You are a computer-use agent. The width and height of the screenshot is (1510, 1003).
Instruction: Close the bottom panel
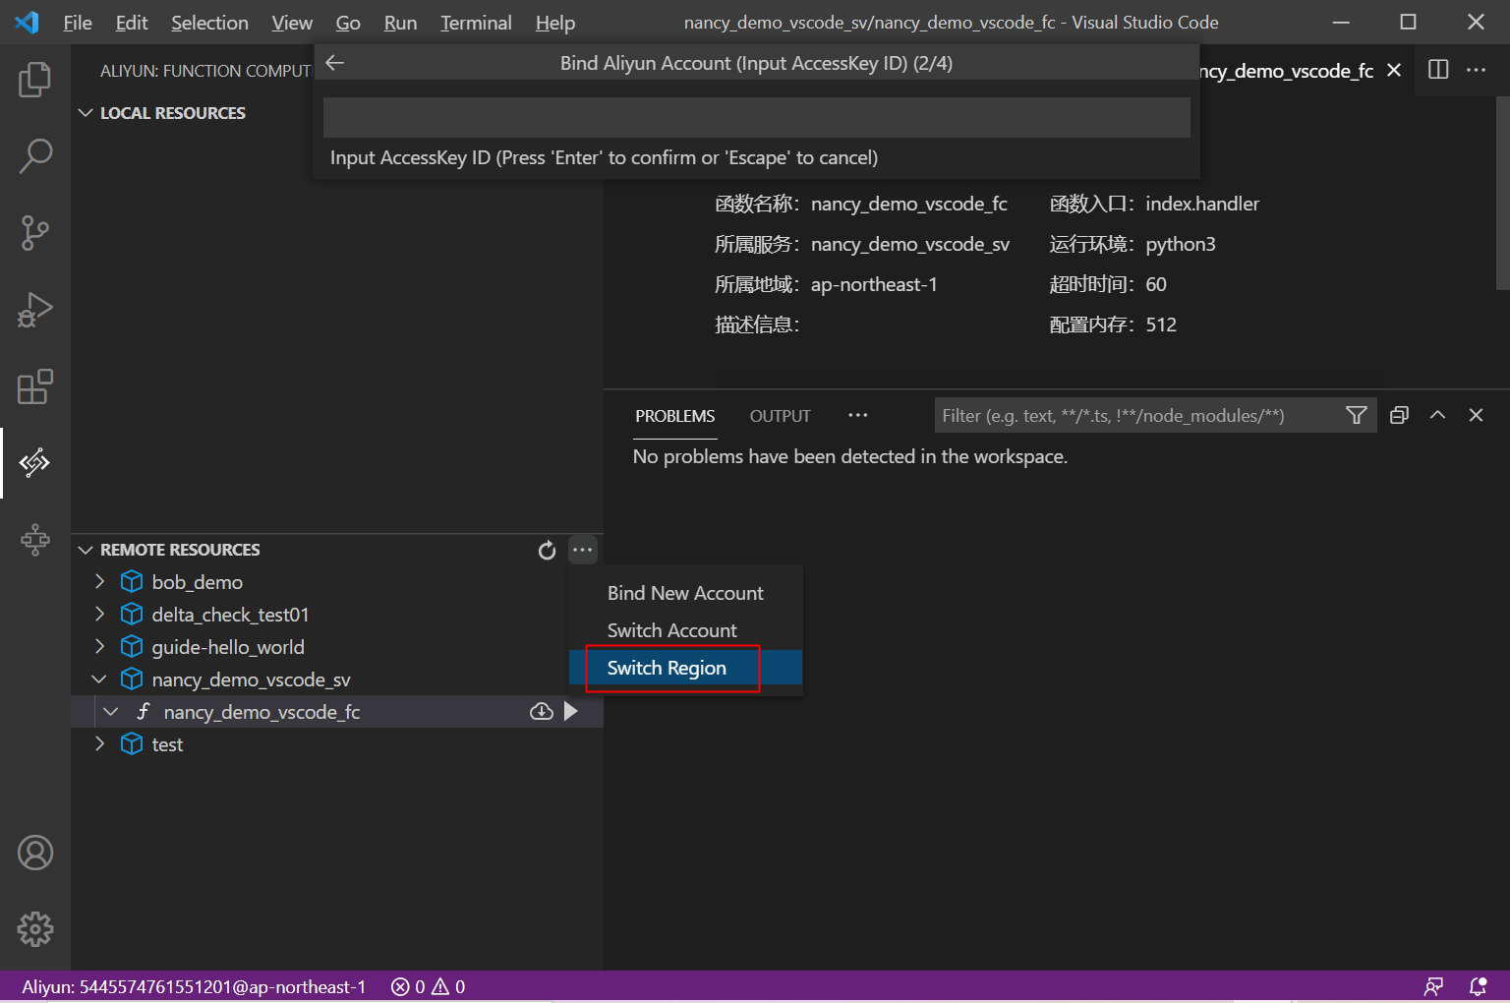1476,416
